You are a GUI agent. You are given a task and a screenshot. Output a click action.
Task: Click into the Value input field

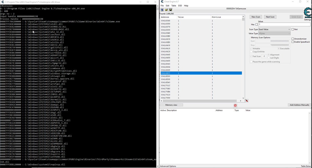284,24
